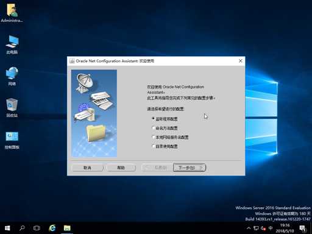Click the volume icon in the system tray

pos(263,229)
